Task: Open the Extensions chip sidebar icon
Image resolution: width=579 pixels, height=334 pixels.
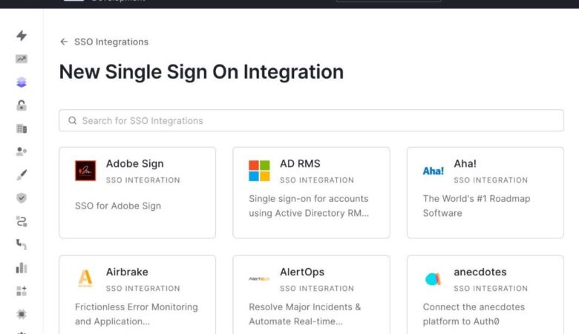Action: 22,314
